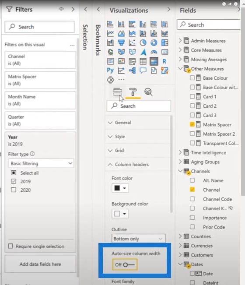Open the Analytics pane tab

click(x=148, y=92)
